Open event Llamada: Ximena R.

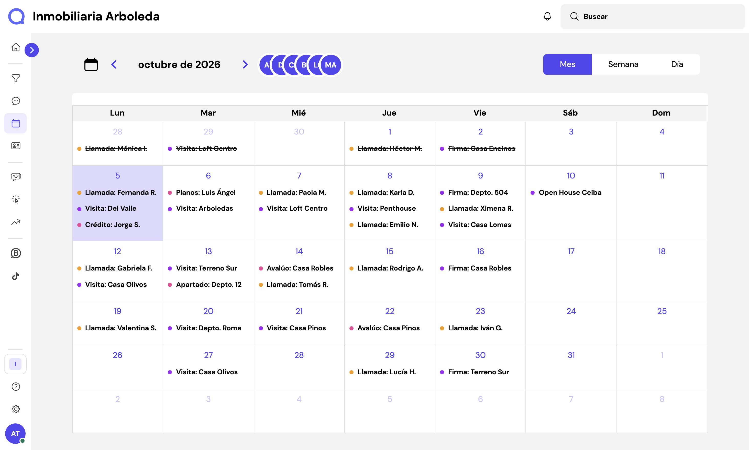point(477,209)
